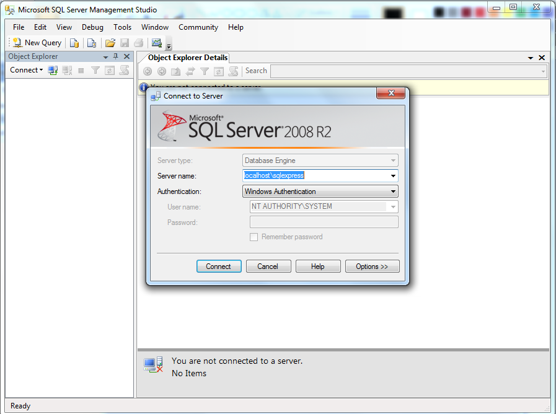Open the Authentication dropdown
556x414 pixels.
click(x=320, y=192)
